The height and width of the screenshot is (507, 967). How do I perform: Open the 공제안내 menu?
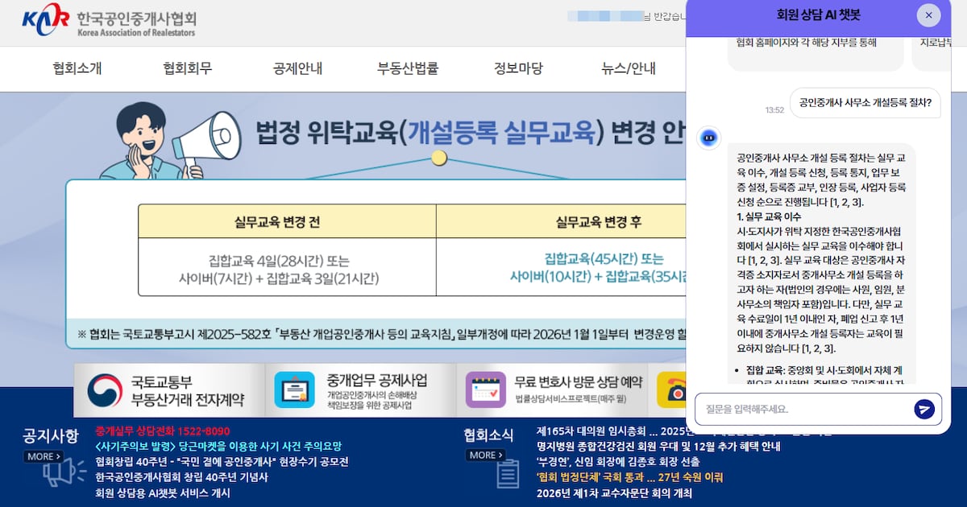click(297, 68)
